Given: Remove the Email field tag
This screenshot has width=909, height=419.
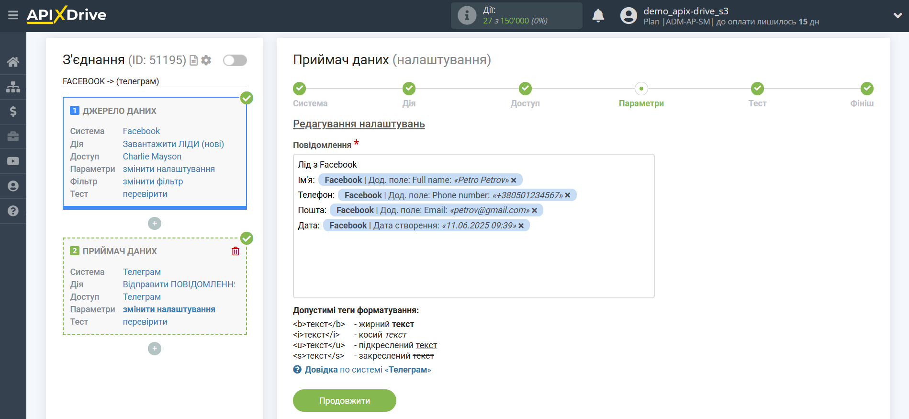Looking at the screenshot, I should point(534,211).
